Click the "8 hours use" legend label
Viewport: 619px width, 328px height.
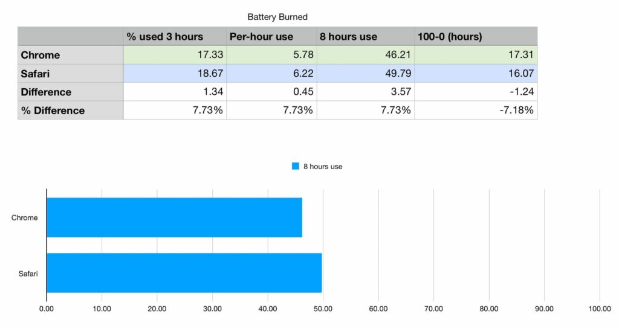323,166
